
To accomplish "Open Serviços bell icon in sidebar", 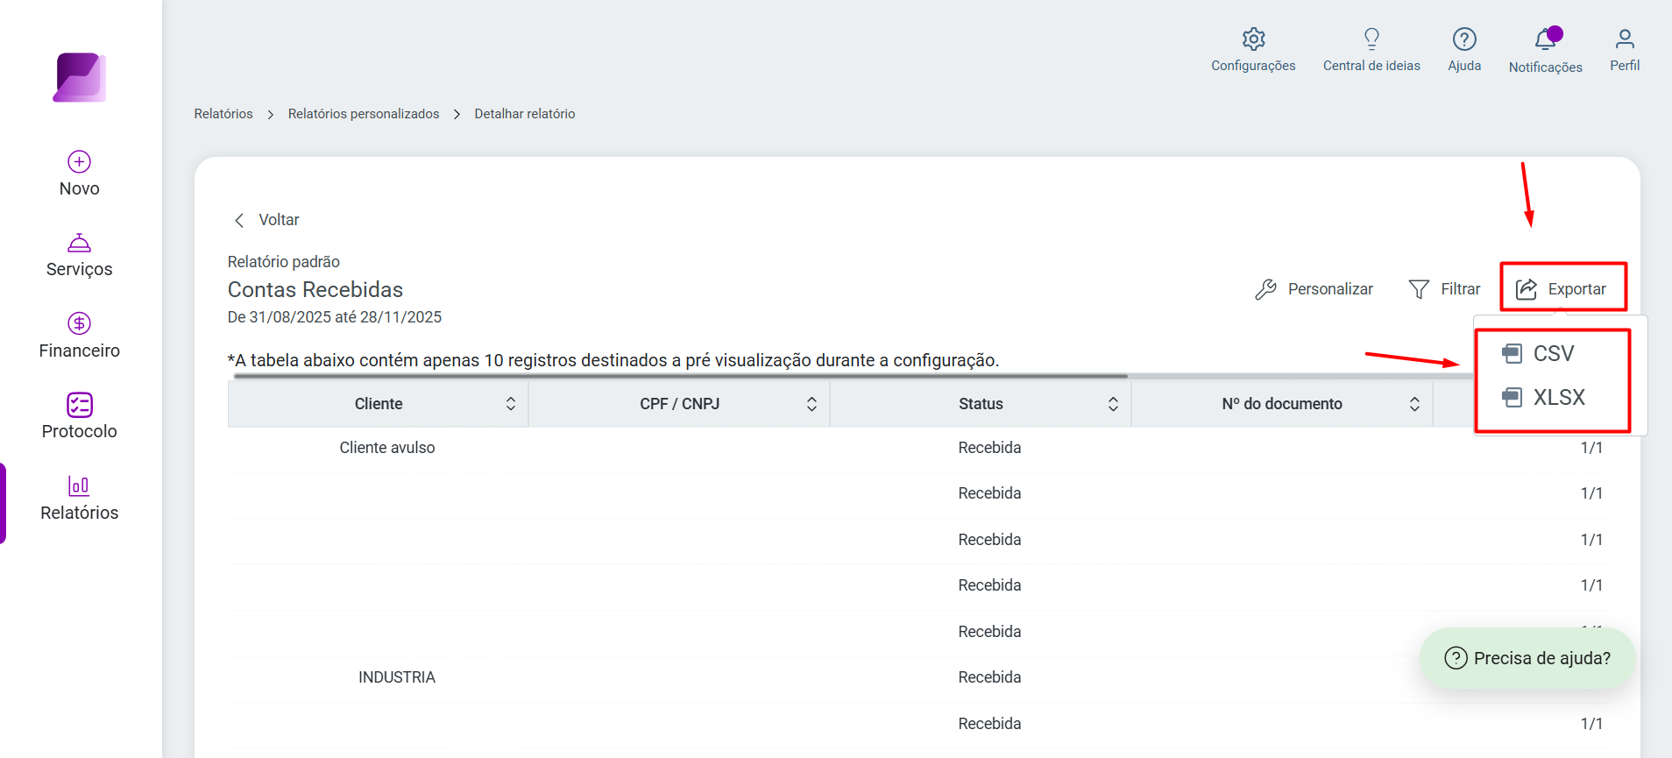I will click(80, 243).
